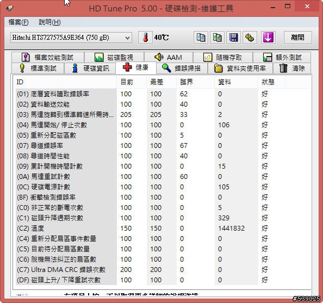The height and width of the screenshot is (303, 323).
Task: Select the 健康 tab
Action: 136,67
